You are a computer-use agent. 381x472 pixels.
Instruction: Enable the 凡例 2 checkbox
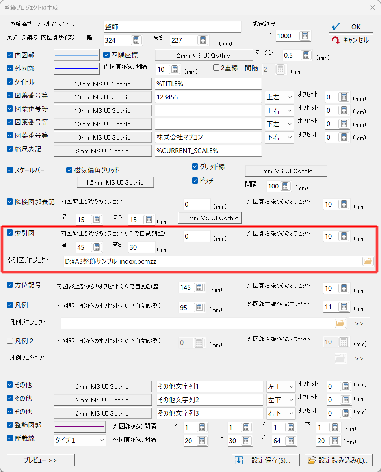tap(10, 341)
